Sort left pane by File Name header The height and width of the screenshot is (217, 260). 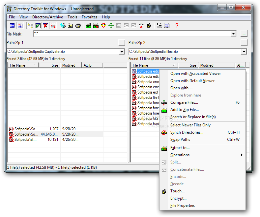pyautogui.click(x=23, y=65)
